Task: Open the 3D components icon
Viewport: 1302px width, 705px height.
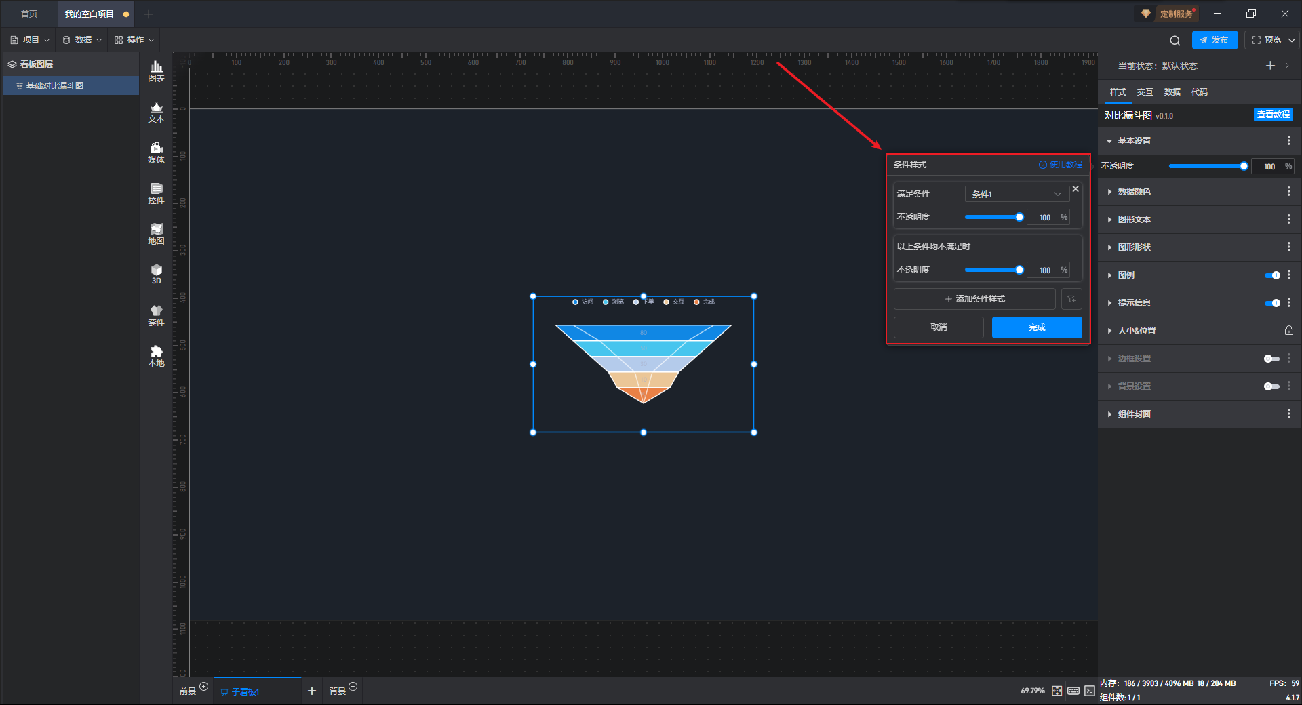Action: tap(156, 274)
